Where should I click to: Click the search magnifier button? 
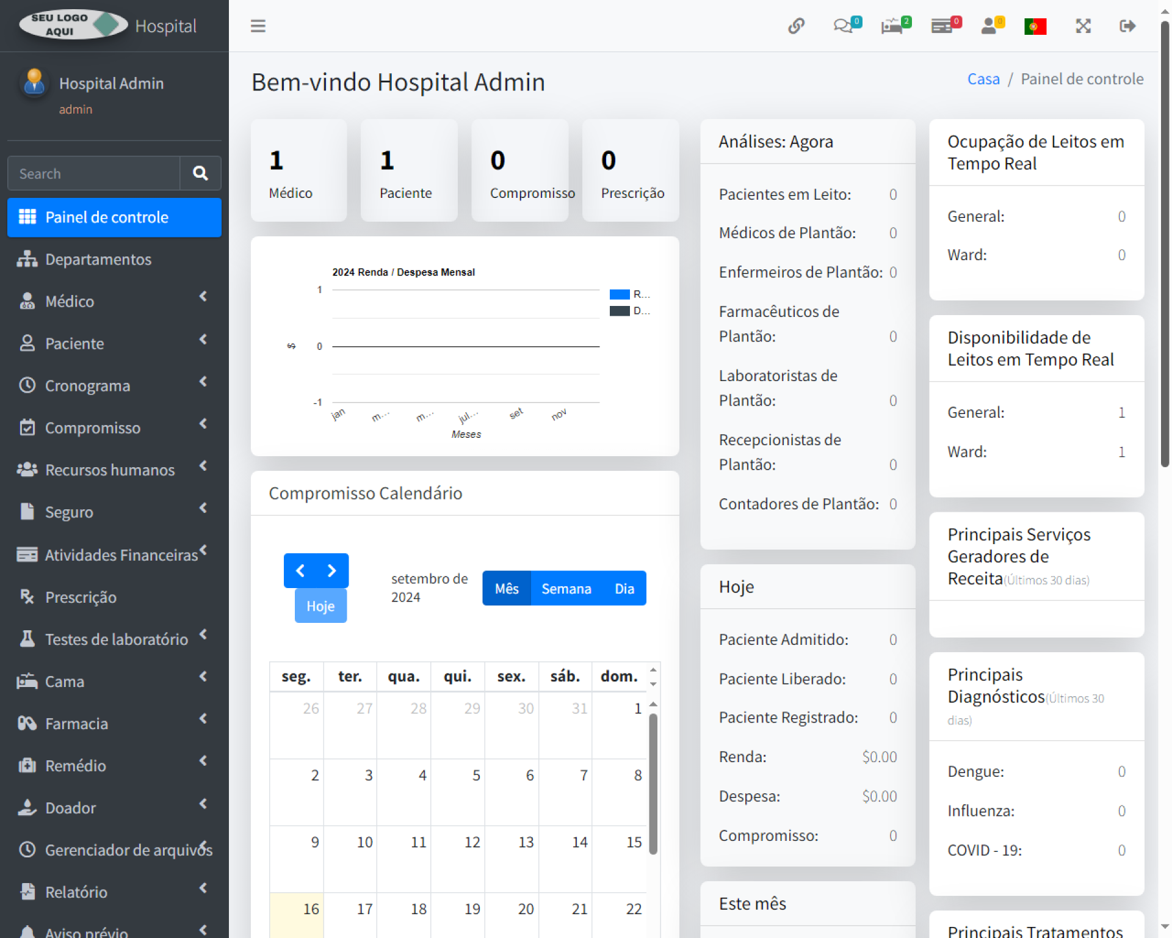point(200,173)
